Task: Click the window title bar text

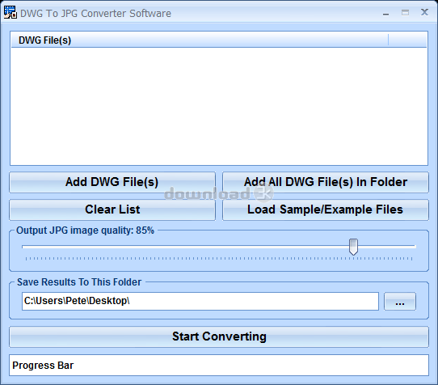Action: 95,14
